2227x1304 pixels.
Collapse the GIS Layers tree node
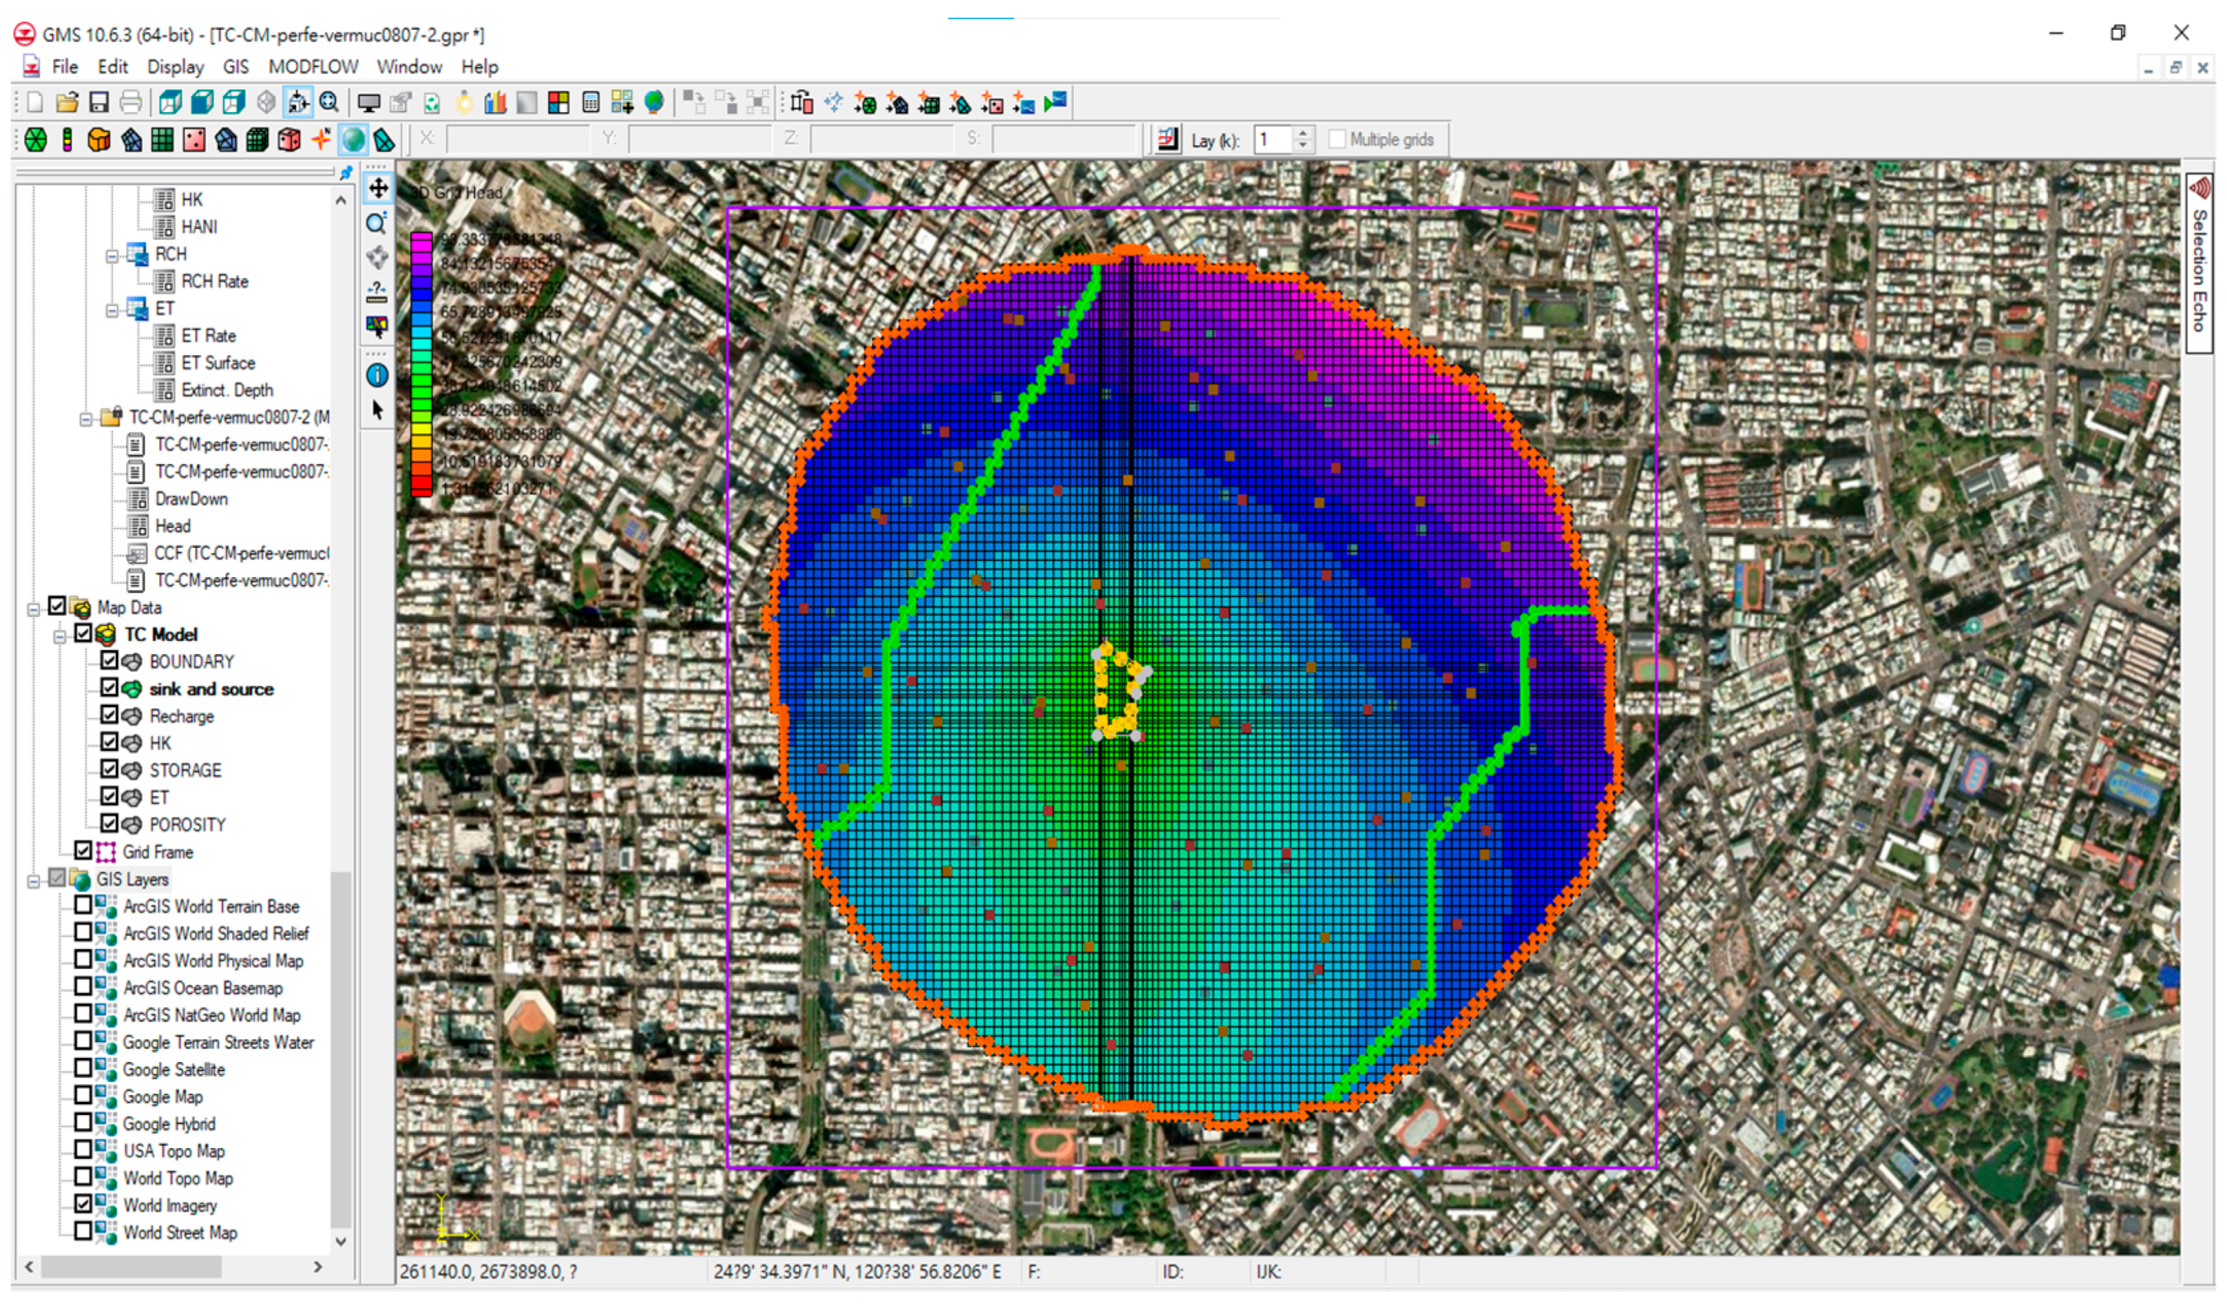[x=34, y=881]
